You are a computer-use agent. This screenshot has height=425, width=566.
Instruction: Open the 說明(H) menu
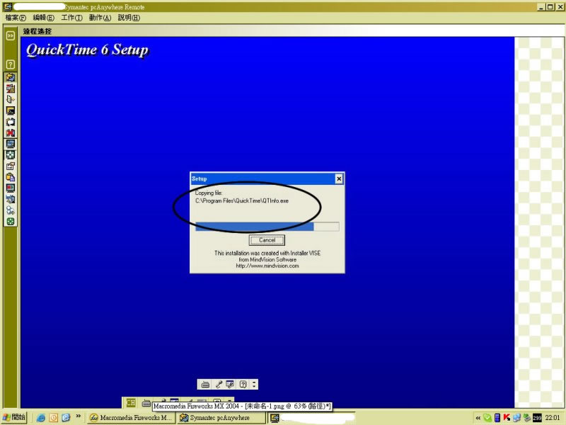point(129,18)
